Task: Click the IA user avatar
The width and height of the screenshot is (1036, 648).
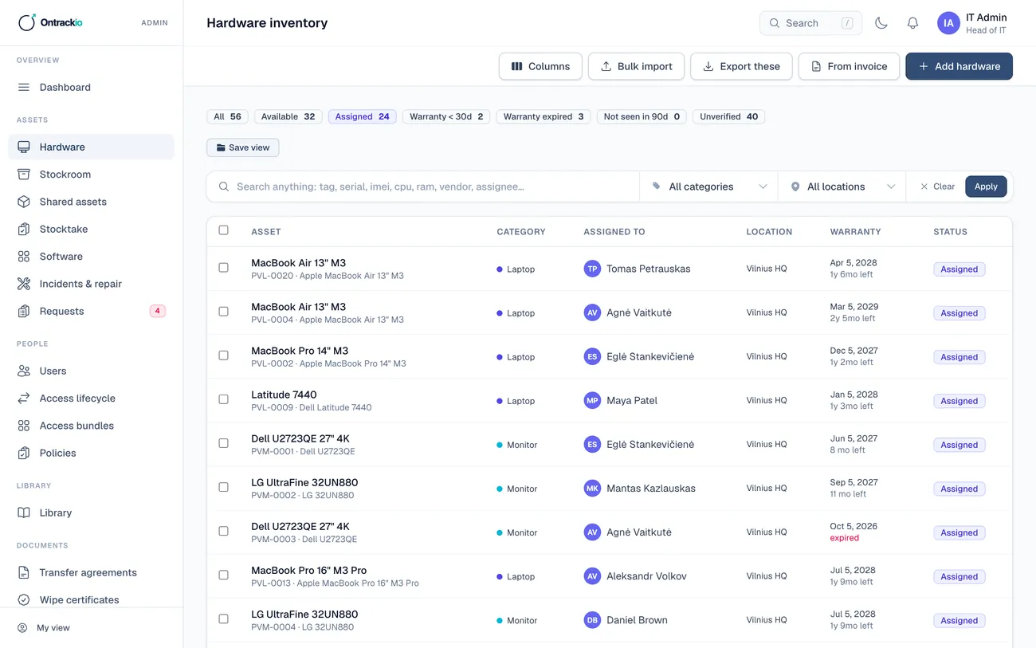Action: [948, 23]
